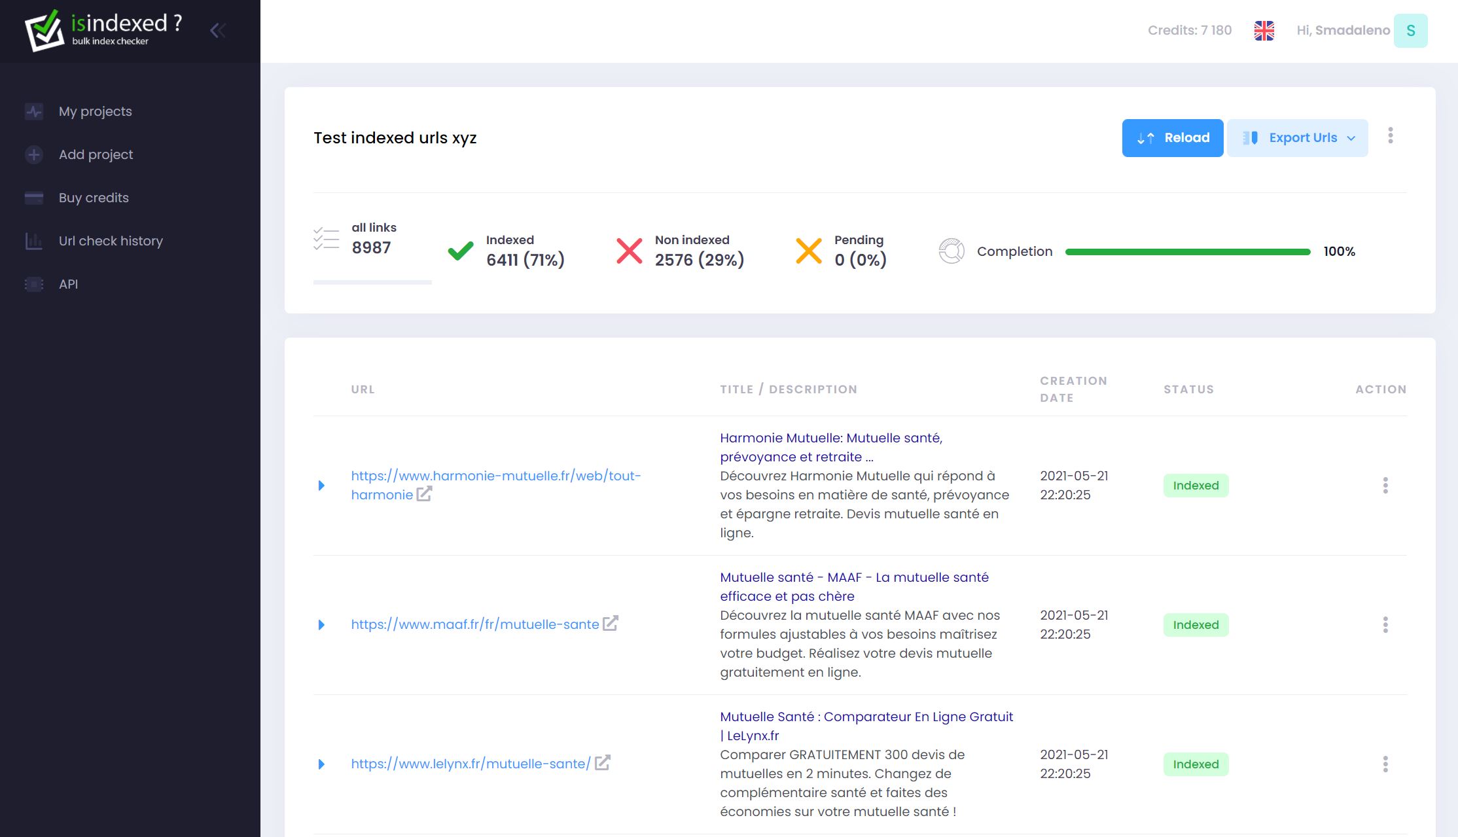
Task: Open harmonie-mutuelle.fr URL link
Action: click(x=495, y=485)
